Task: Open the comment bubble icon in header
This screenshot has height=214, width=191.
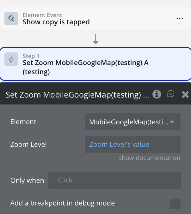Action: (x=171, y=94)
